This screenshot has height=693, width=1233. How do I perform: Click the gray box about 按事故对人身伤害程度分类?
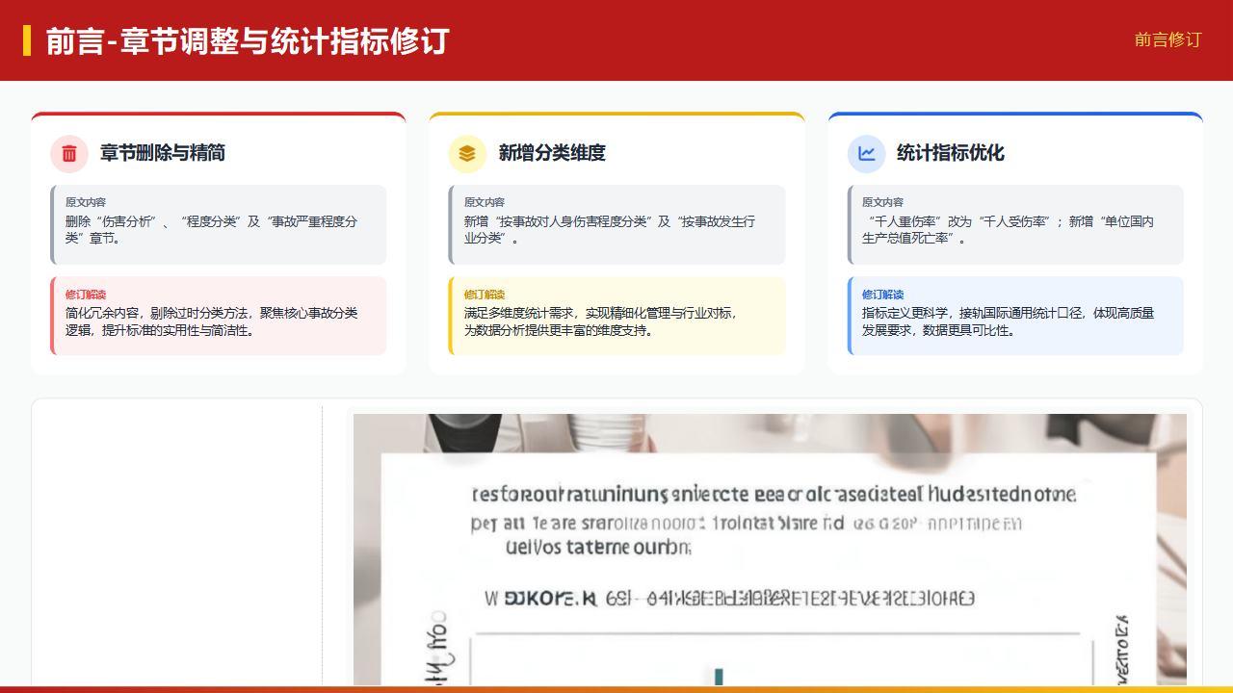pos(616,224)
